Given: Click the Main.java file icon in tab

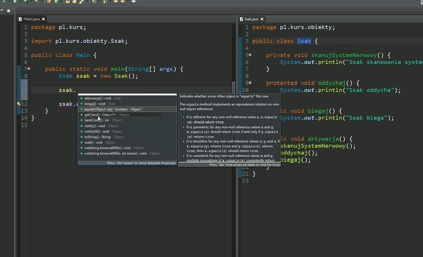Looking at the screenshot, I should coord(20,19).
